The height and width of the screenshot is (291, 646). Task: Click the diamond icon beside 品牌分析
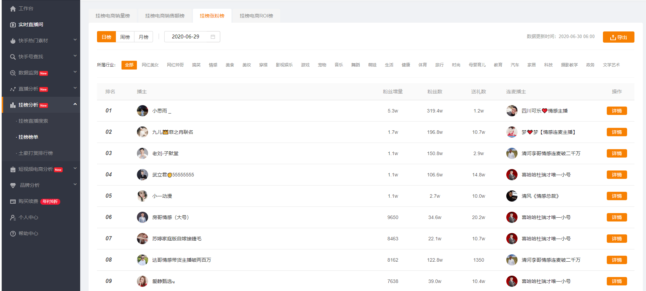click(x=13, y=185)
